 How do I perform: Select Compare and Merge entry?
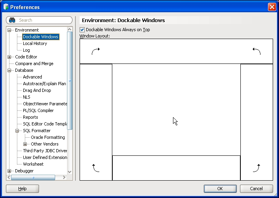coord(34,64)
